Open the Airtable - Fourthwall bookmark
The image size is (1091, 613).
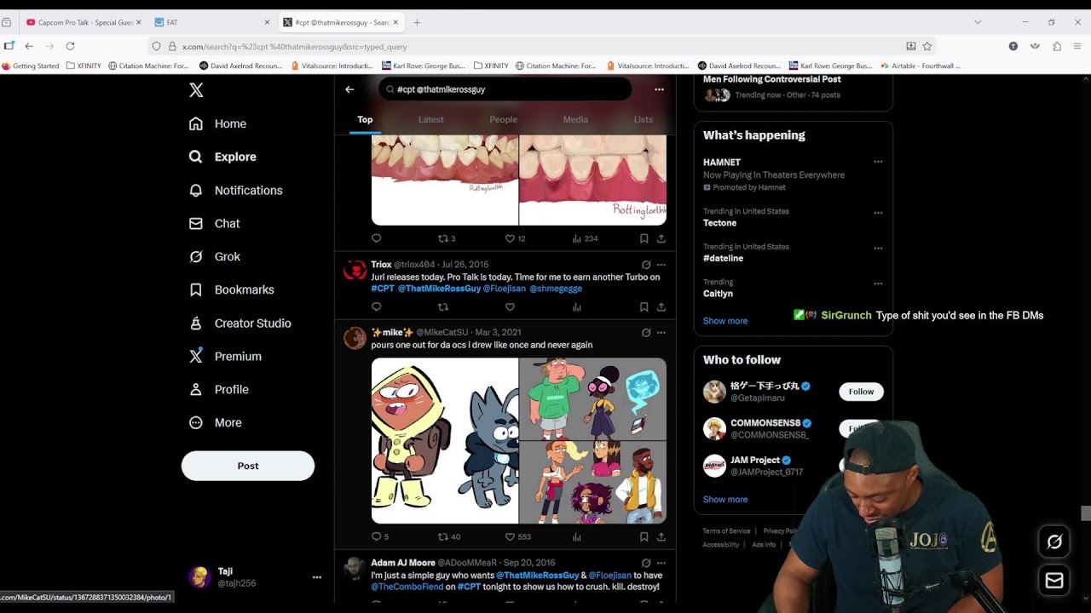(921, 66)
